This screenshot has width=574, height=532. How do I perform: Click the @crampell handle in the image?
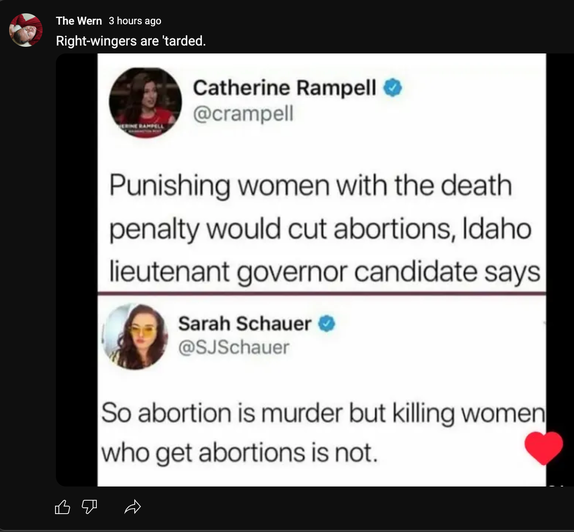(243, 114)
